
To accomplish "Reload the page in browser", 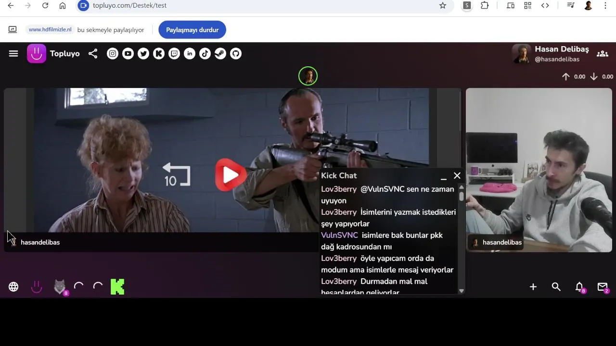I will [45, 5].
